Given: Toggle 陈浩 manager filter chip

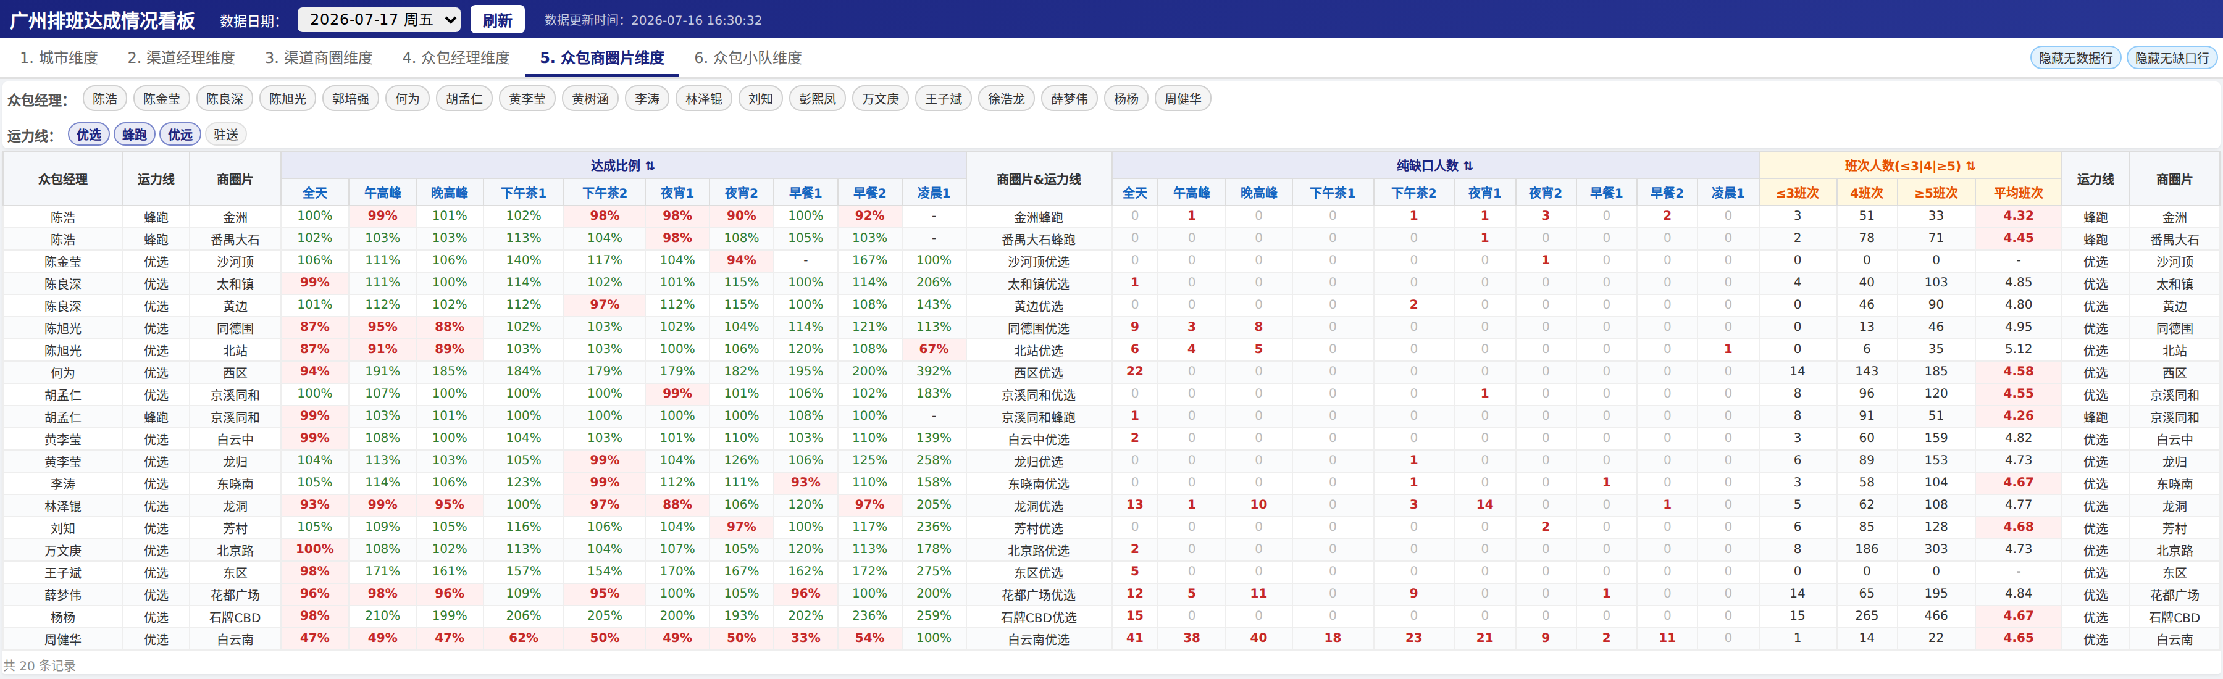Looking at the screenshot, I should [x=104, y=99].
